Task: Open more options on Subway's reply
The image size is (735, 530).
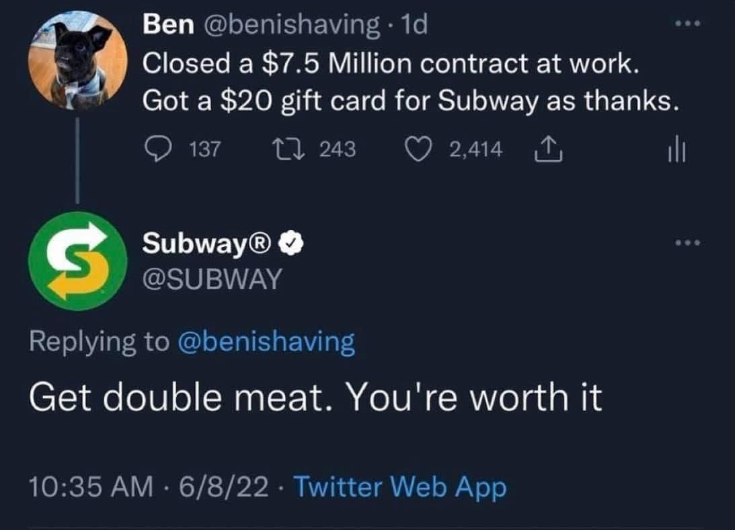Action: pos(688,243)
